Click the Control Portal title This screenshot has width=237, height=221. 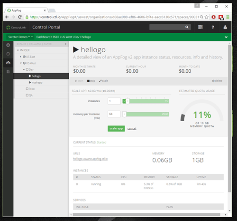[x=46, y=27]
